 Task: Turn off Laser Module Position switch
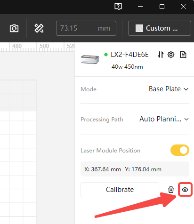pos(180,150)
